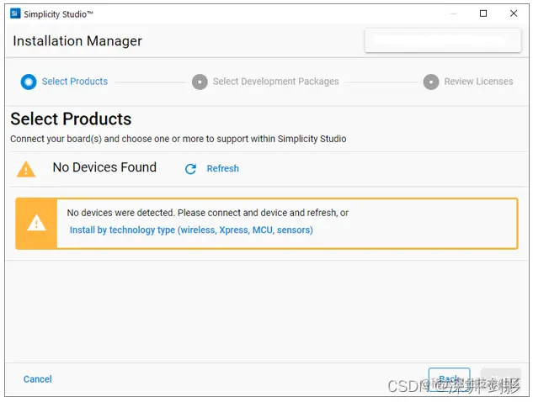Click Cancel at the bottom

tap(37, 379)
